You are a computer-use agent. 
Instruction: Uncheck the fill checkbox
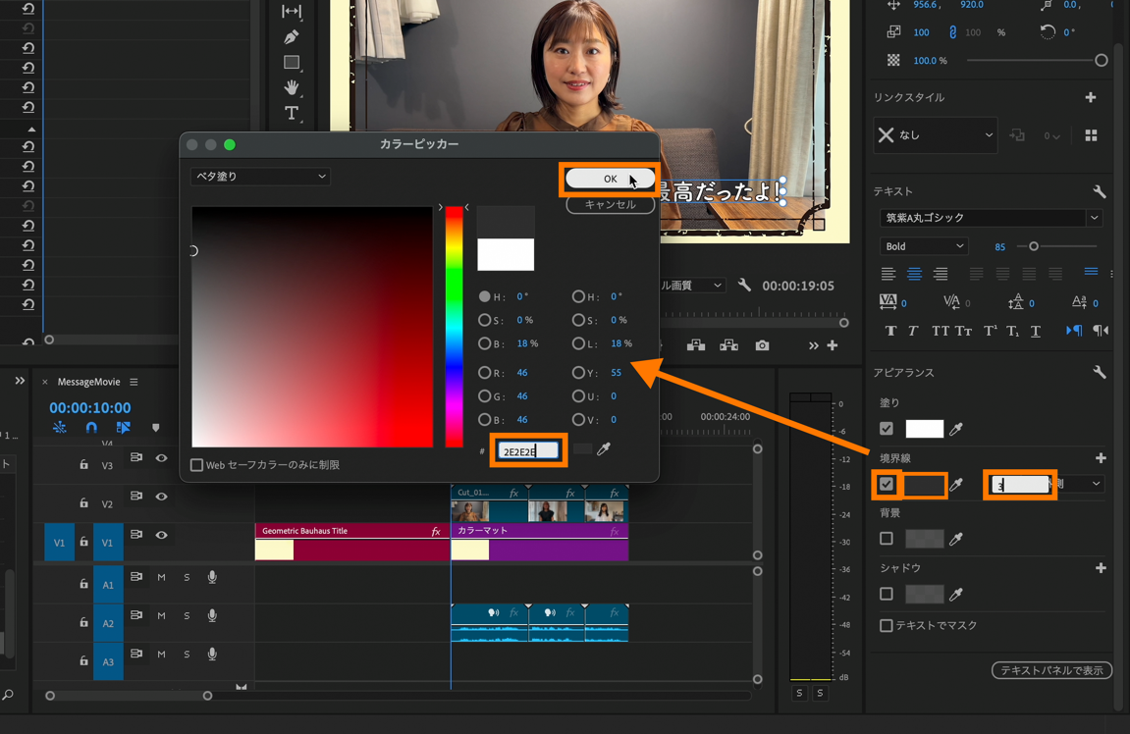pyautogui.click(x=887, y=429)
